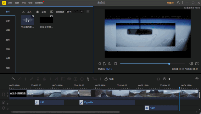
Task: Click the screen record icon beside 录制
Action: point(37,12)
